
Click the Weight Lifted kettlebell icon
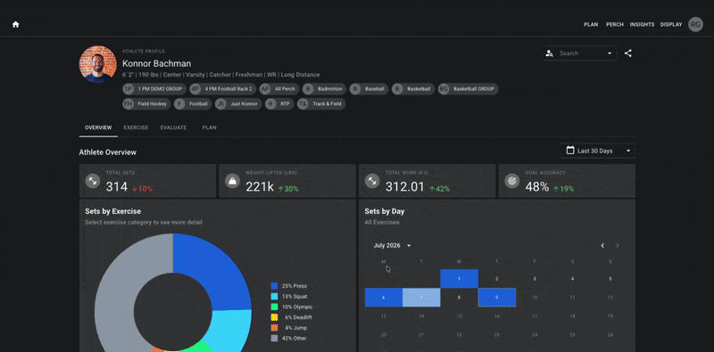pyautogui.click(x=233, y=181)
